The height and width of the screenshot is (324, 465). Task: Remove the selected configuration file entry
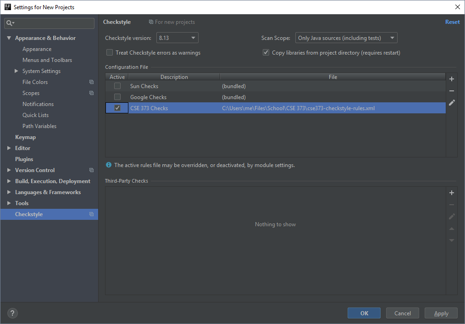pyautogui.click(x=451, y=90)
